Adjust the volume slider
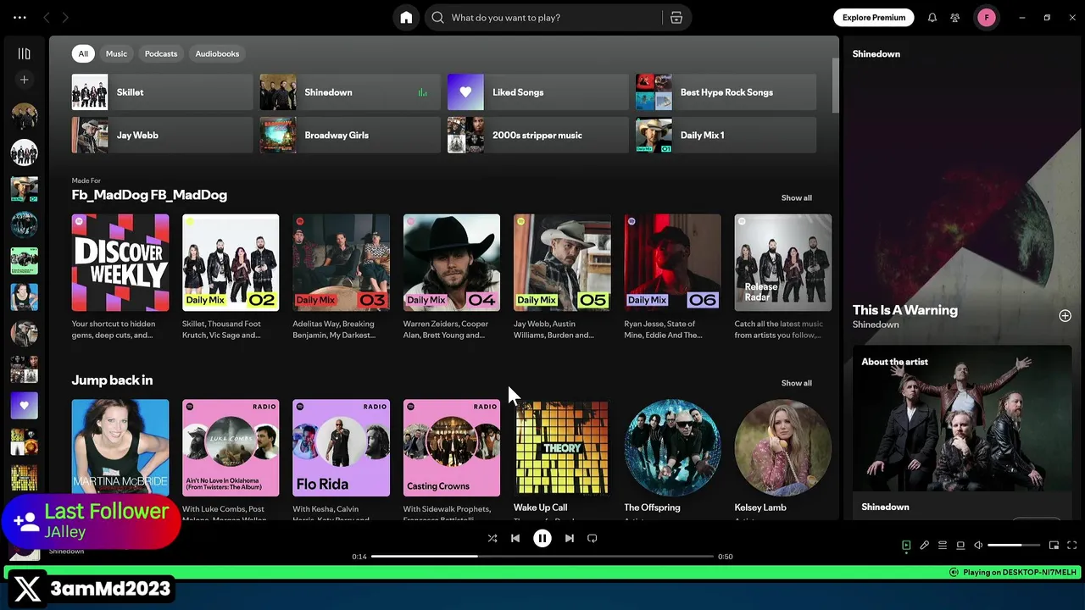This screenshot has width=1085, height=610. point(1014,546)
